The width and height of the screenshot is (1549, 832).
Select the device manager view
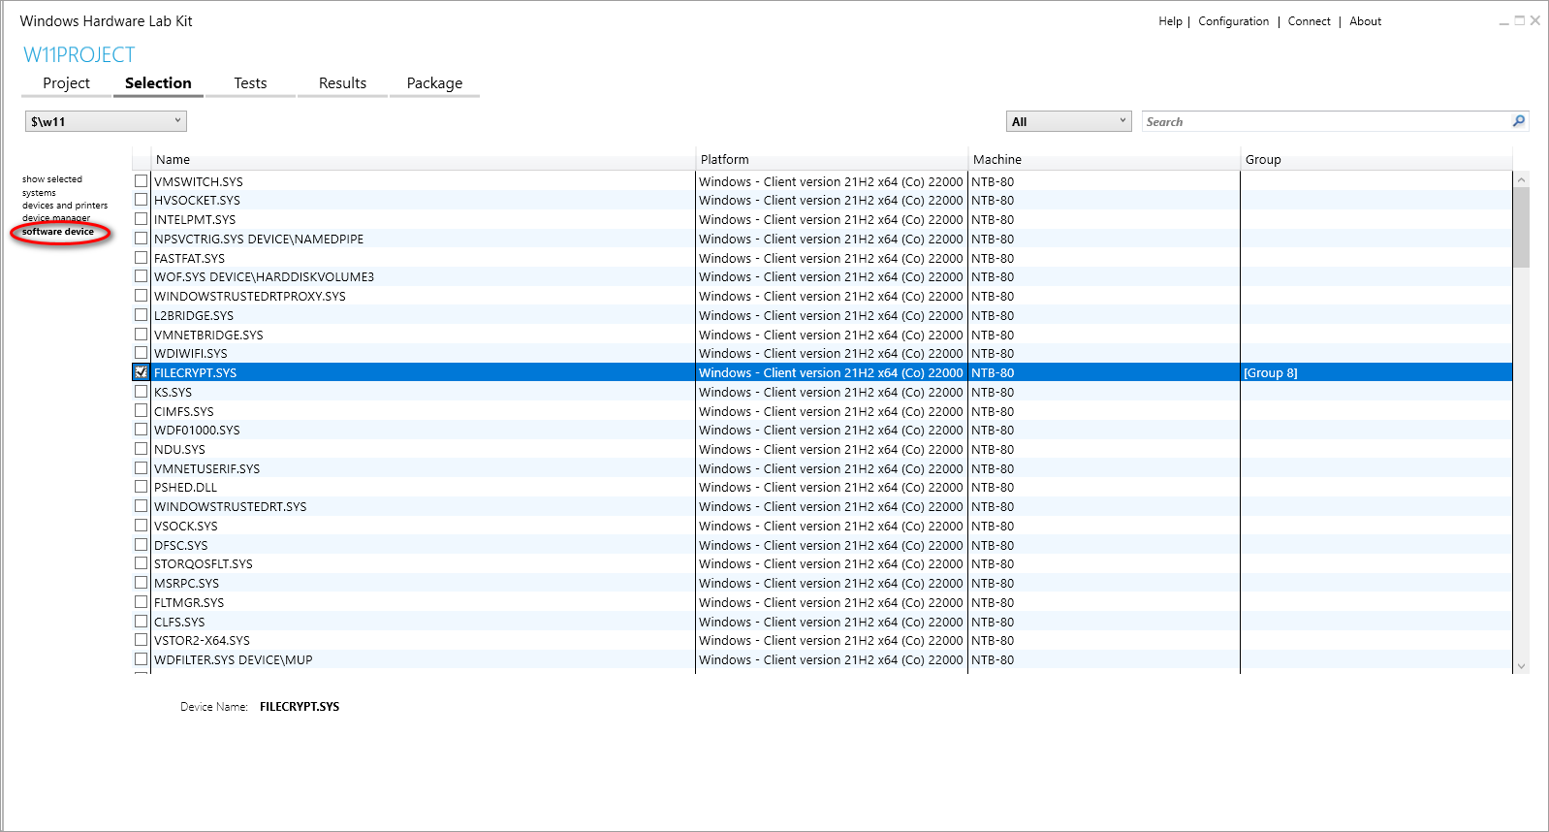[56, 218]
